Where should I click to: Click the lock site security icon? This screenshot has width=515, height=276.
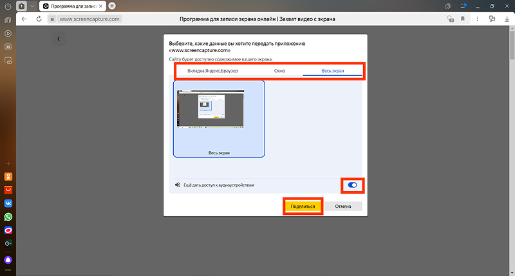[52, 19]
